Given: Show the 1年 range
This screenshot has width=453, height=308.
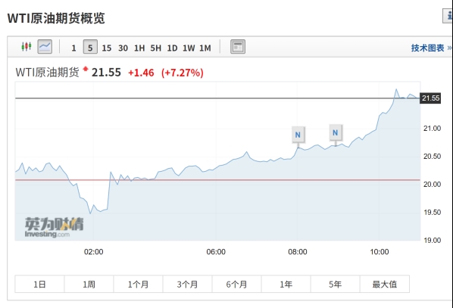Looking at the screenshot, I should 286,285.
